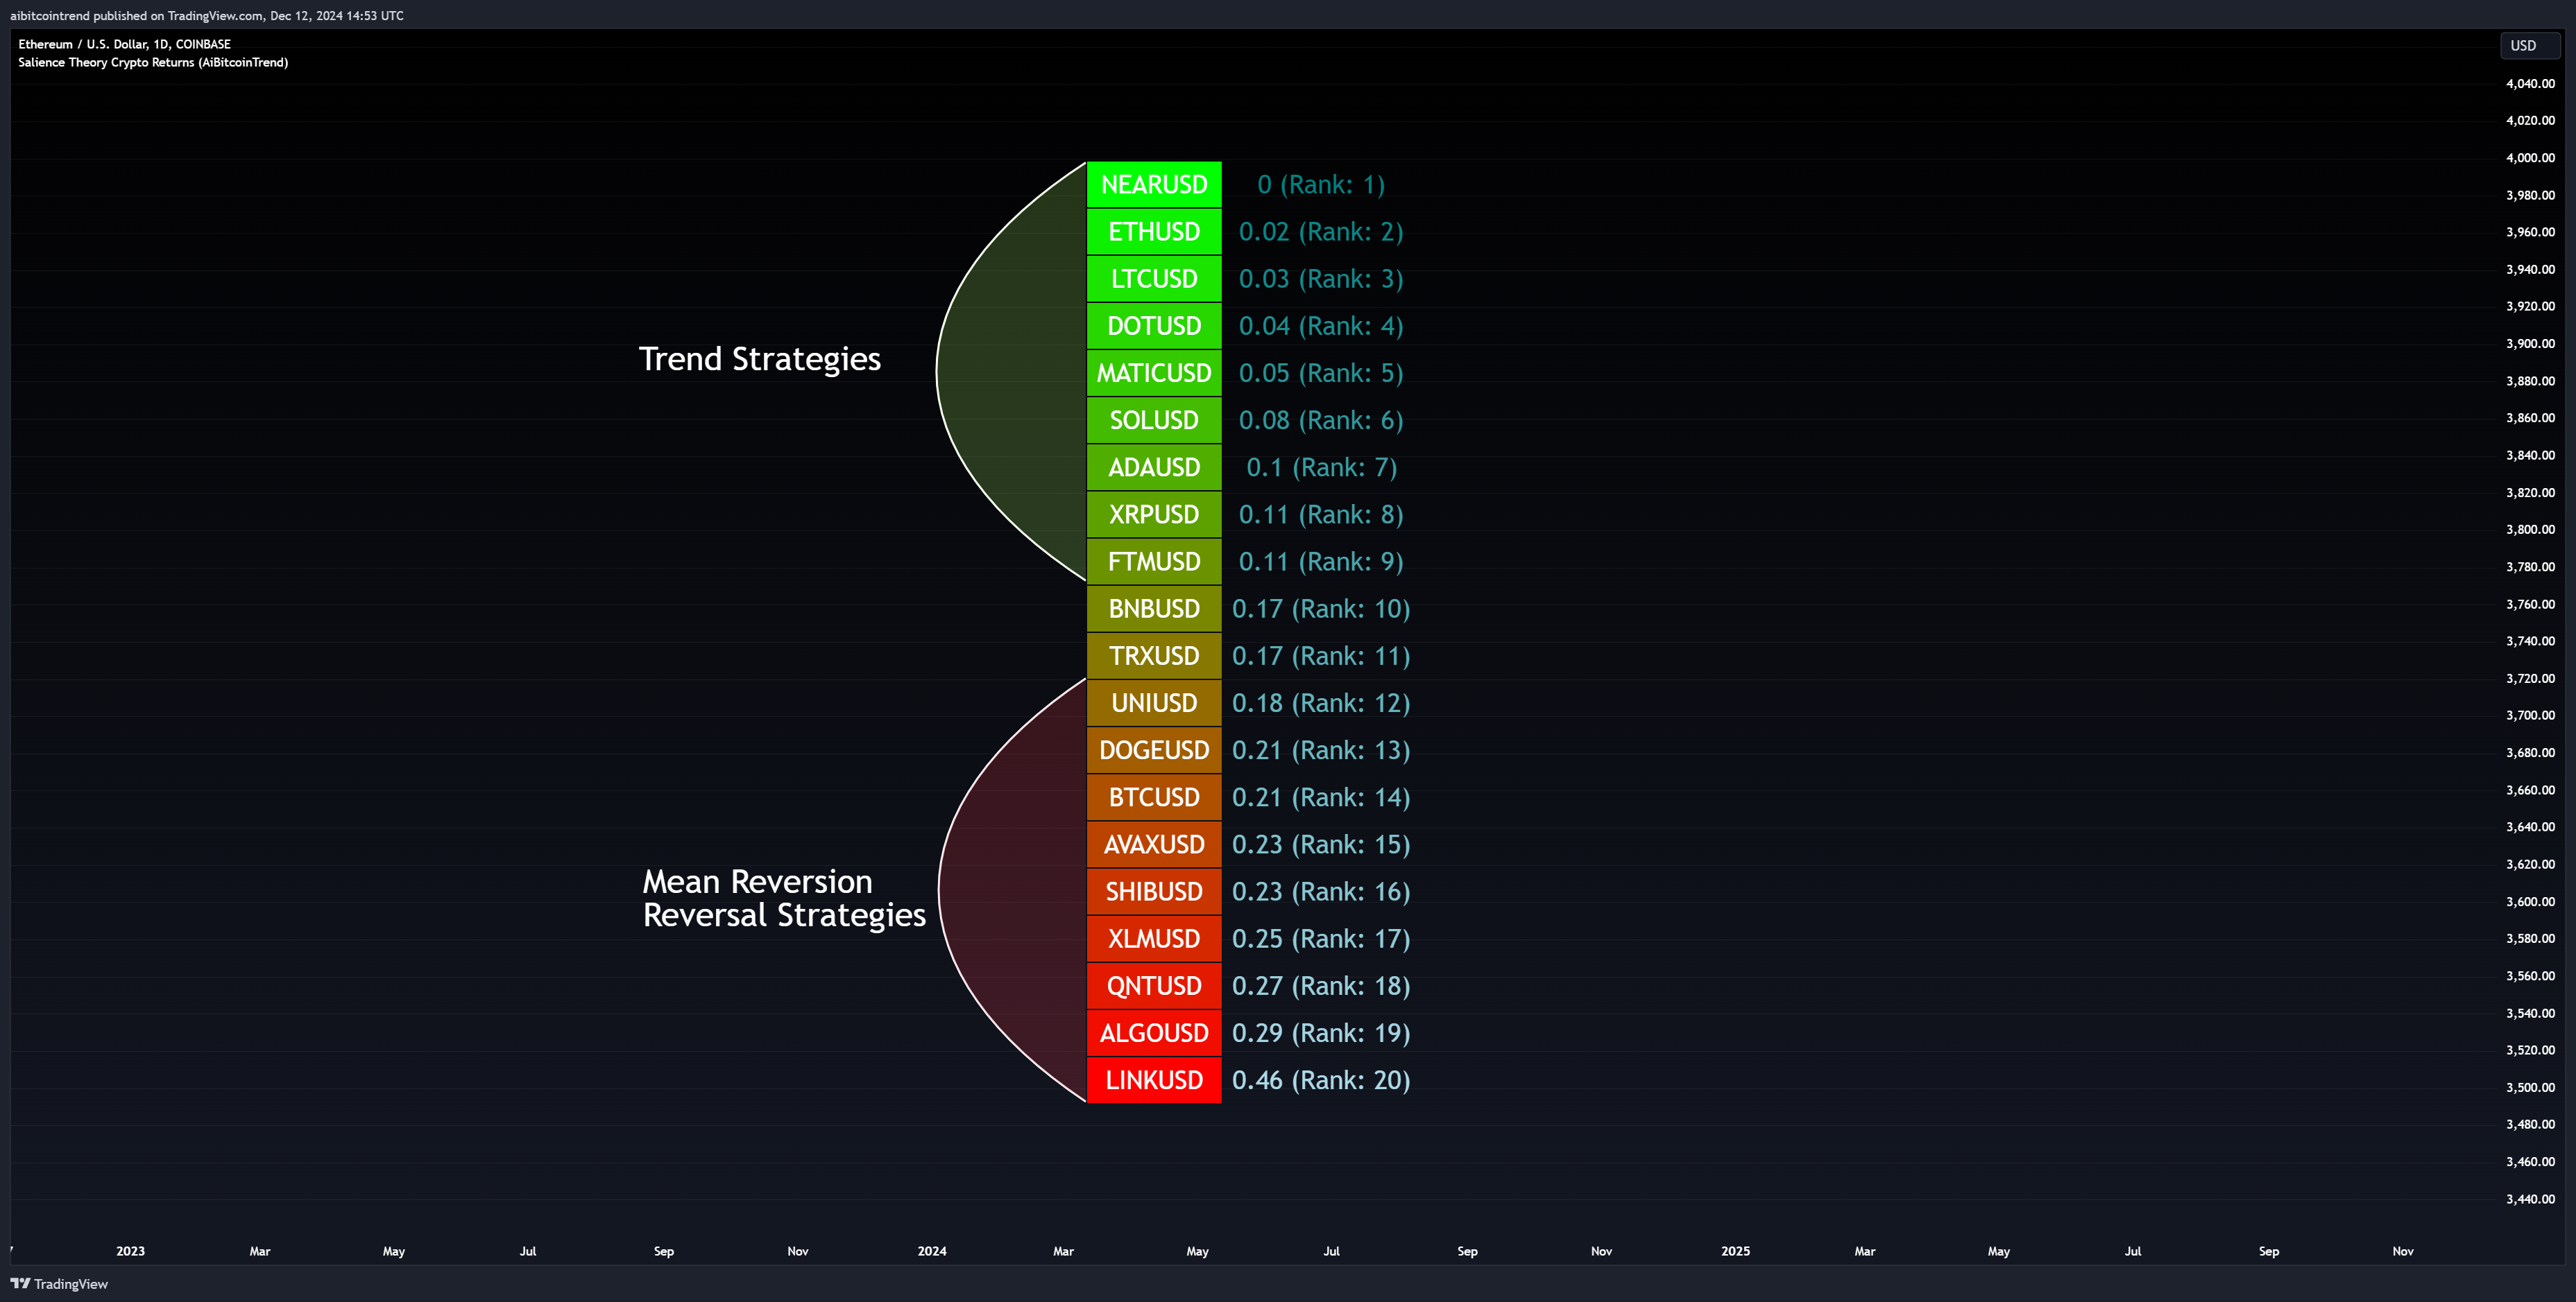This screenshot has height=1302, width=2576.
Task: Click the 2024 time axis label
Action: tap(932, 1251)
